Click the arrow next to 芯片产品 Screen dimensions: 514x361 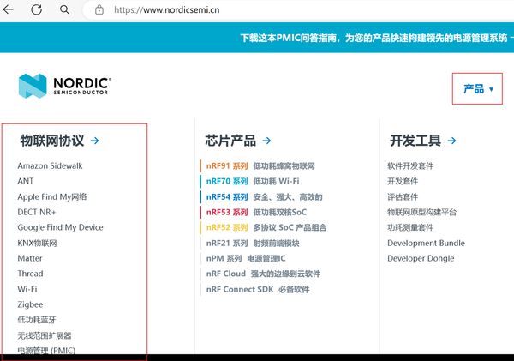click(266, 141)
